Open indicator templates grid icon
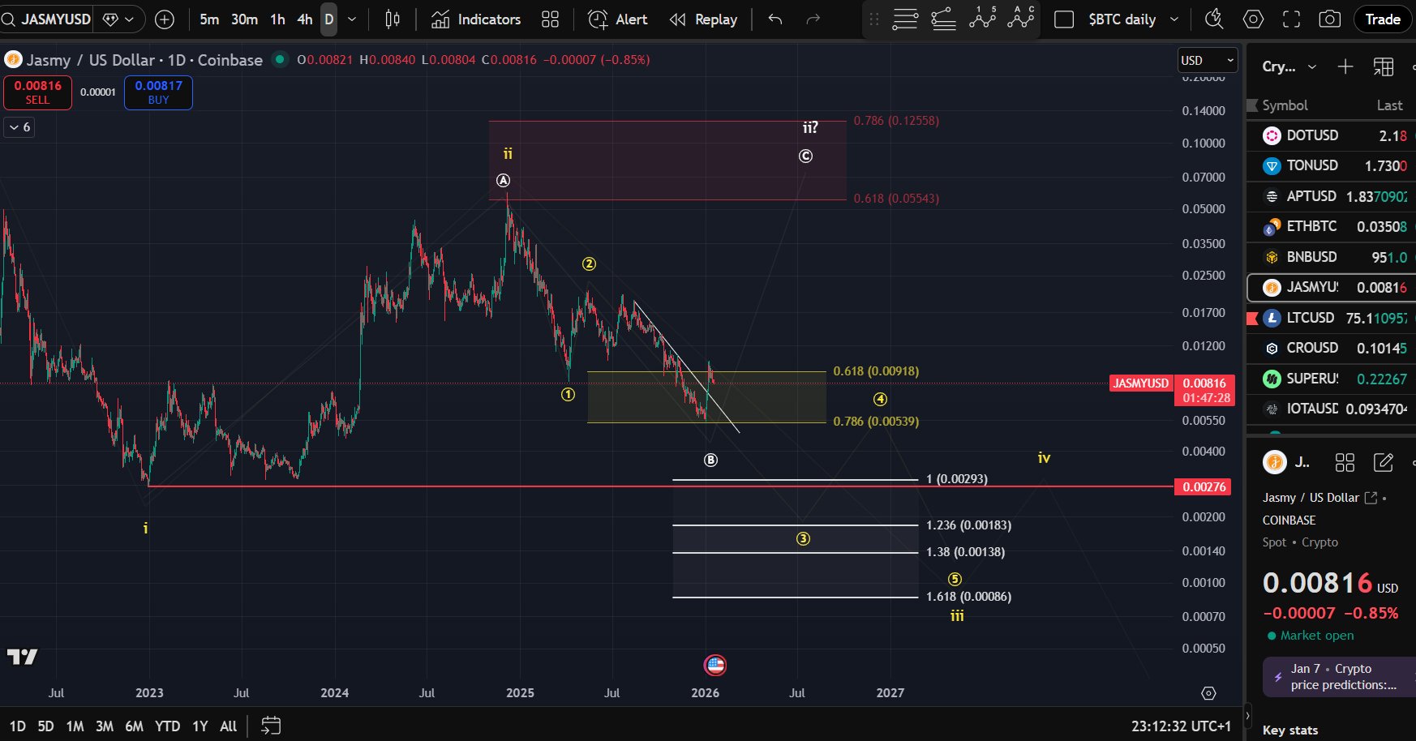Image resolution: width=1416 pixels, height=741 pixels. click(551, 19)
